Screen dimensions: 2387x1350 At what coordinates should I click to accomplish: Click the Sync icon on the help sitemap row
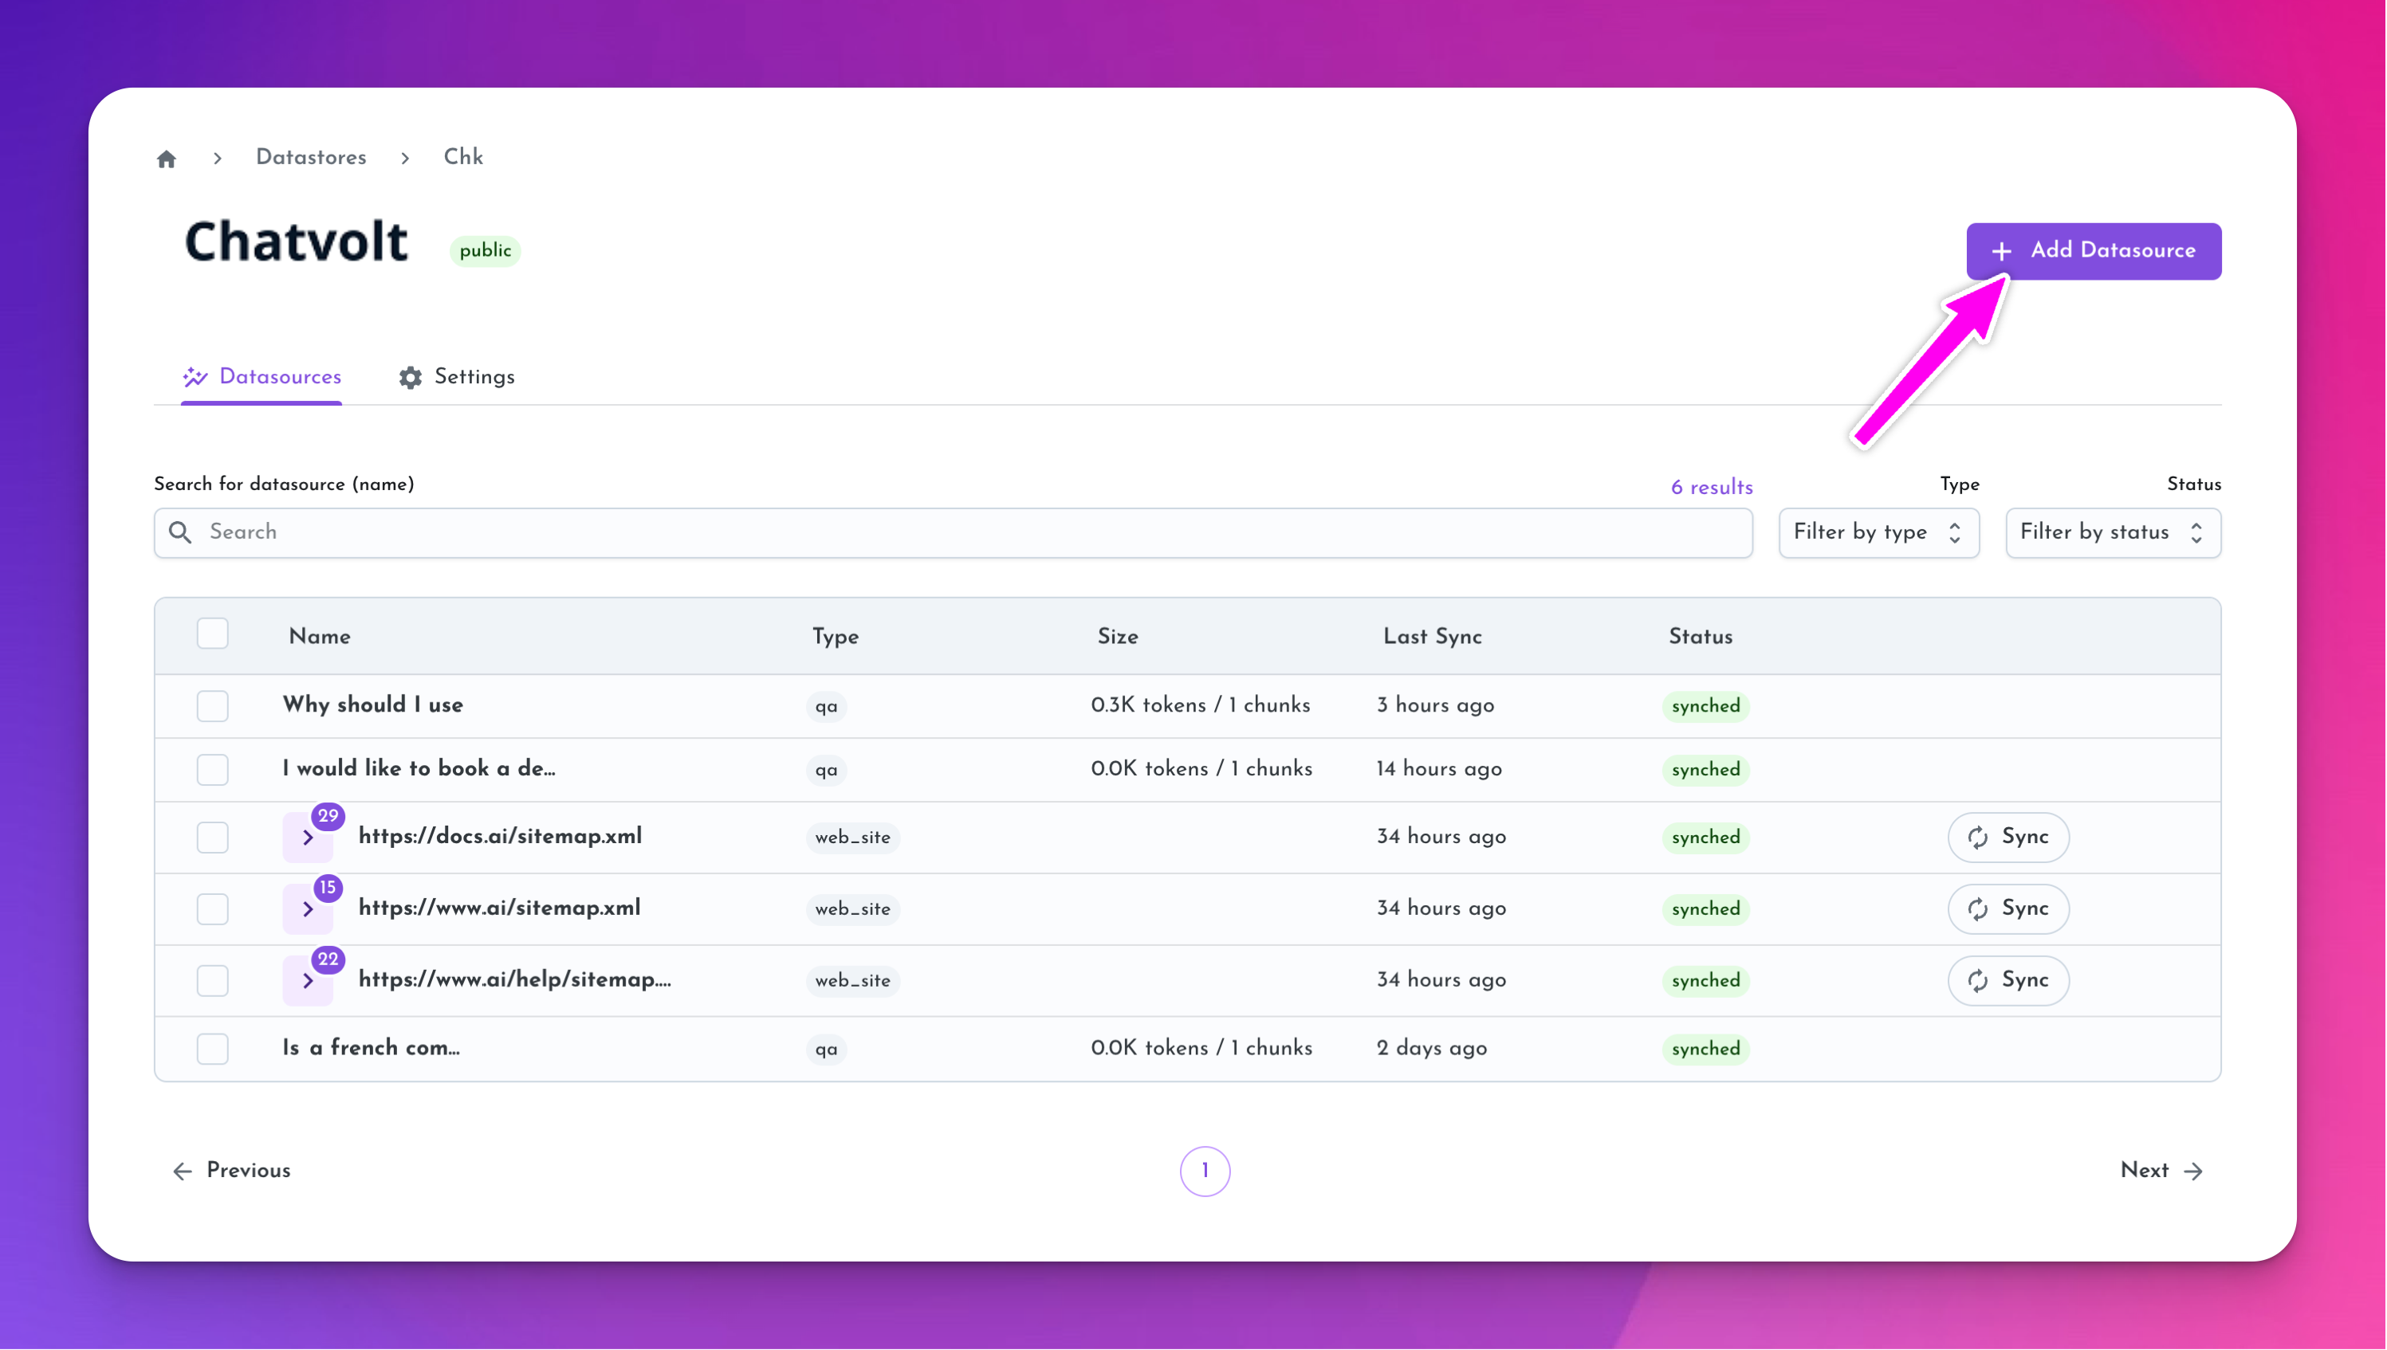(x=1979, y=980)
